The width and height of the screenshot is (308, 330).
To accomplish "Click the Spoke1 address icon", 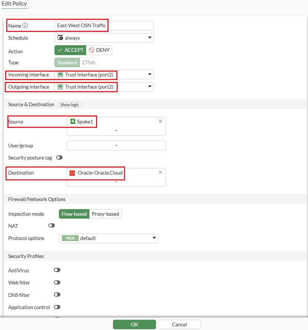I will point(72,121).
